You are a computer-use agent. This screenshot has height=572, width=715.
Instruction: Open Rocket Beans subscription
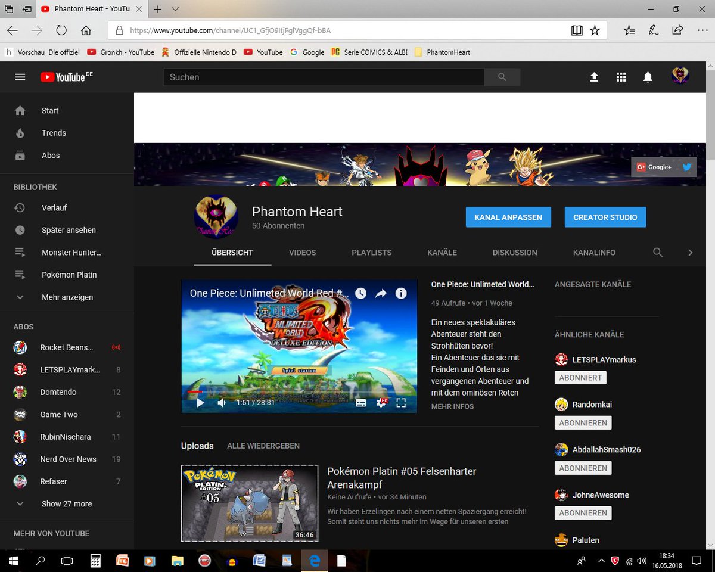(x=67, y=347)
